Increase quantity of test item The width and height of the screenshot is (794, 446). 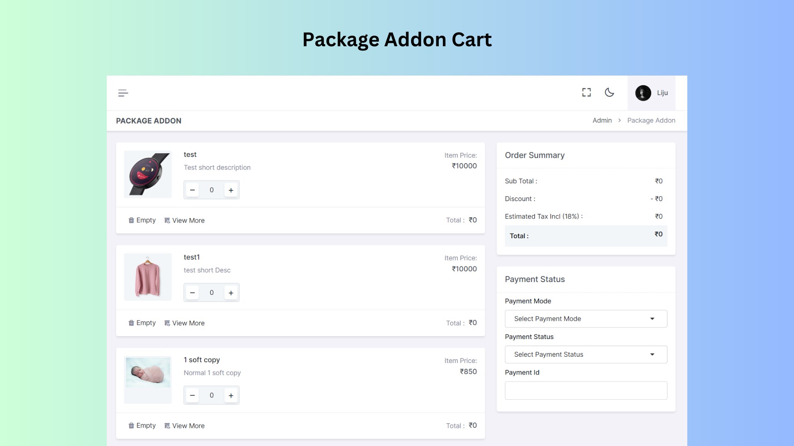pyautogui.click(x=231, y=190)
